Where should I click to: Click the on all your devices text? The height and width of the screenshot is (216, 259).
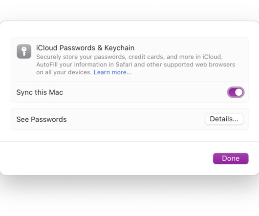tap(64, 72)
